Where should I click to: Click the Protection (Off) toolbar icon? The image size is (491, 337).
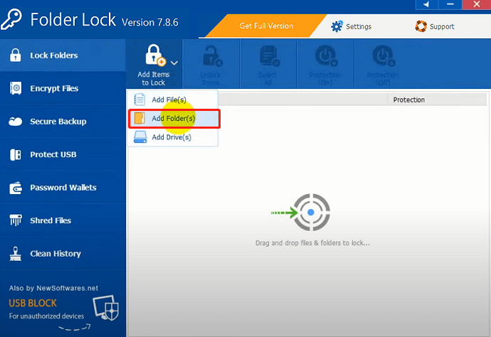coord(384,56)
